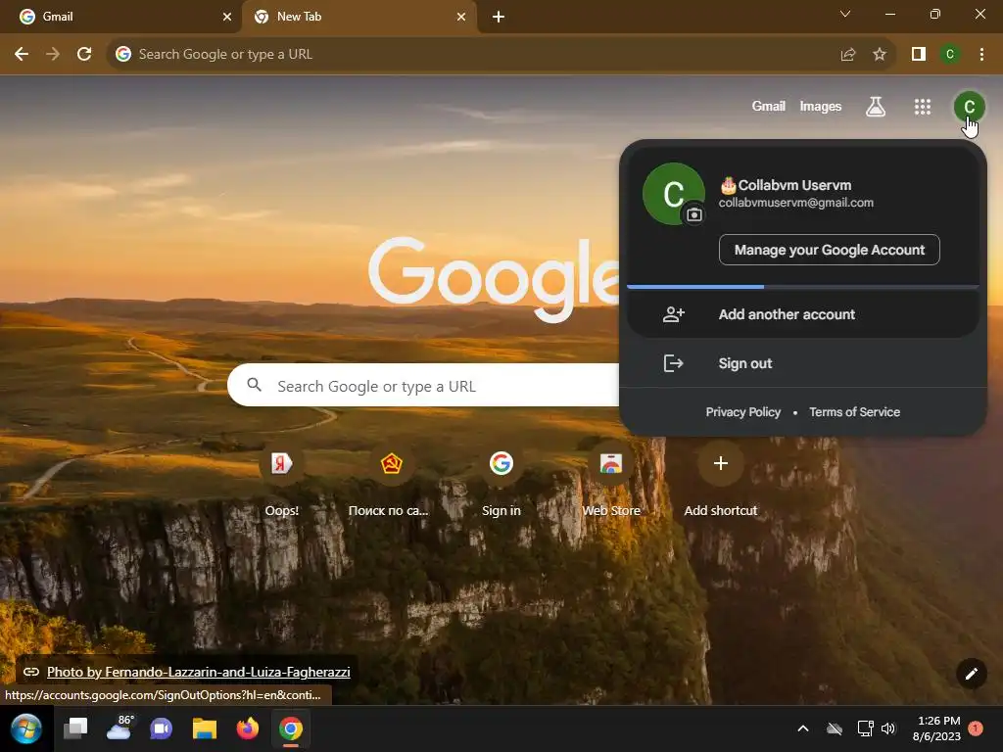Open File Explorer from taskbar

click(x=205, y=728)
